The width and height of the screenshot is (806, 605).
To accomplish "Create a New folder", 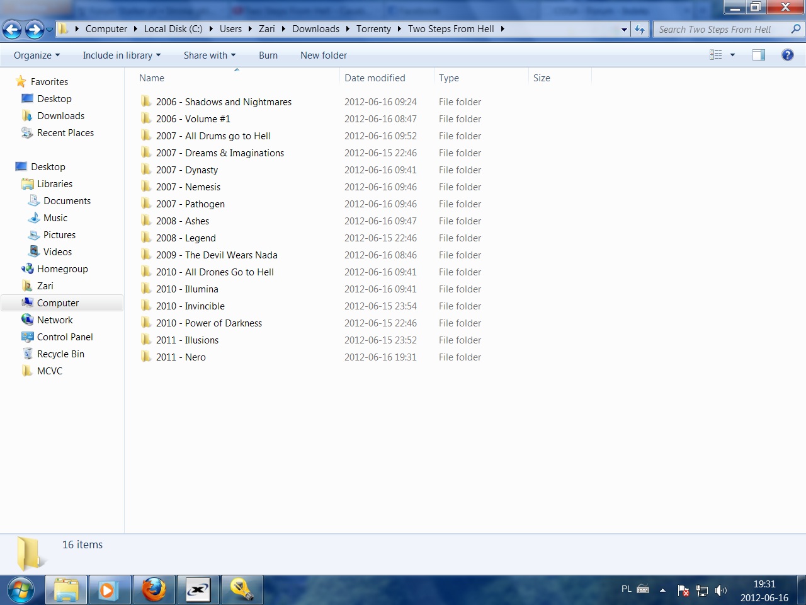I will 324,55.
